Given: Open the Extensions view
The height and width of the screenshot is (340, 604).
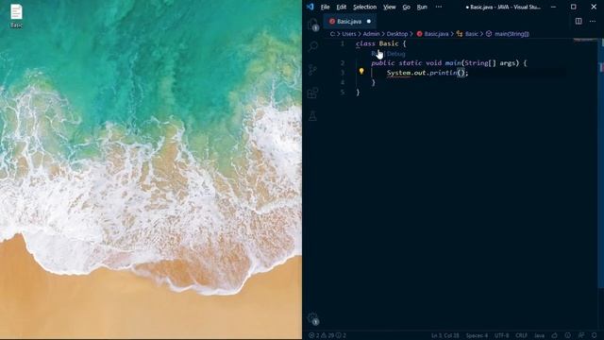Looking at the screenshot, I should [x=312, y=93].
